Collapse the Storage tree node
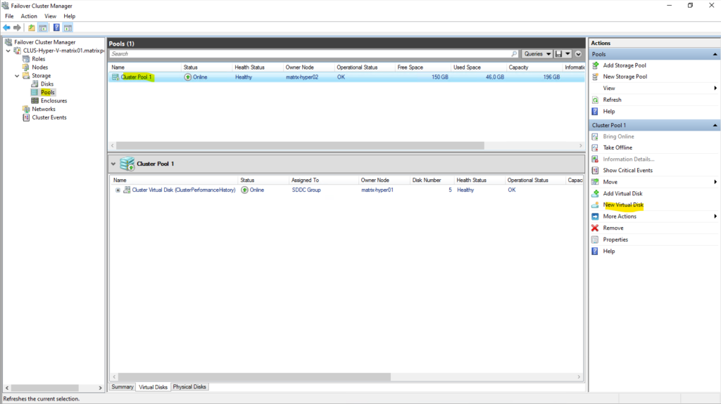This screenshot has height=404, width=721. coord(17,76)
